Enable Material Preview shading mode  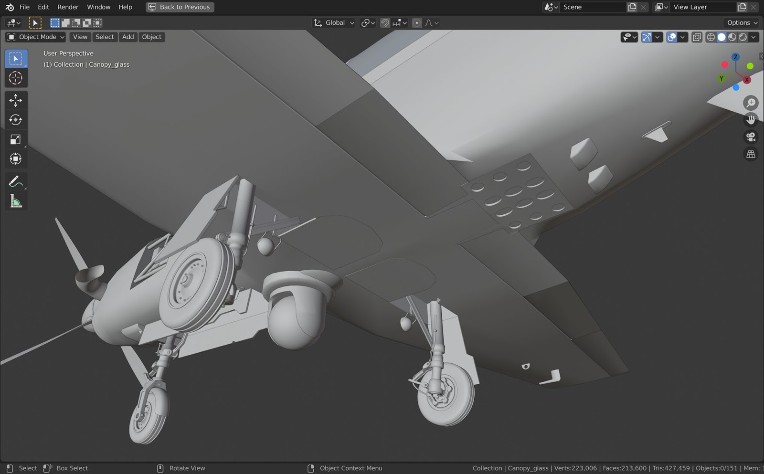coord(732,37)
